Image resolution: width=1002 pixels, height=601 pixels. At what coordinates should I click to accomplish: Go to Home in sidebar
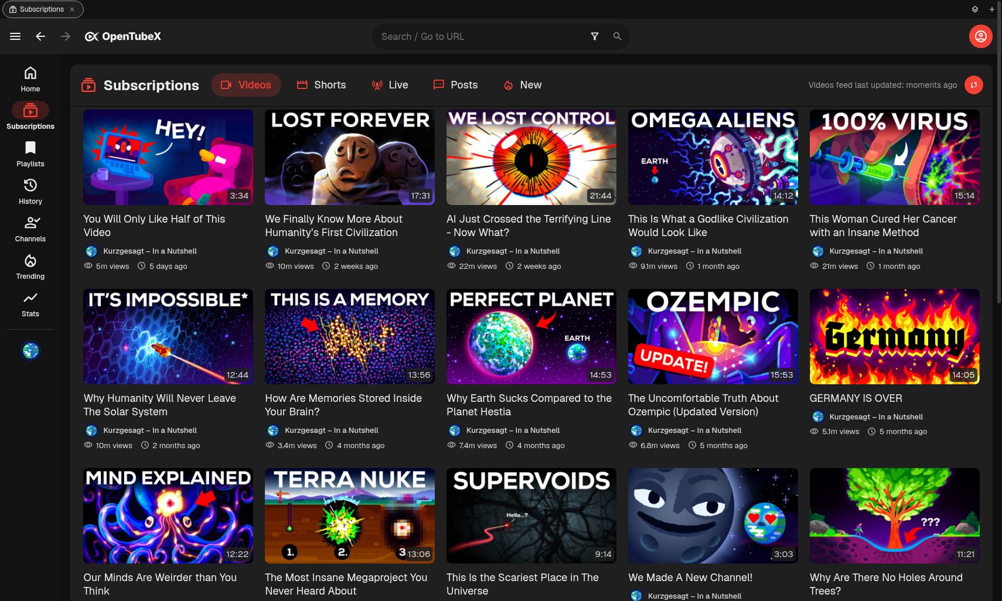tap(30, 79)
